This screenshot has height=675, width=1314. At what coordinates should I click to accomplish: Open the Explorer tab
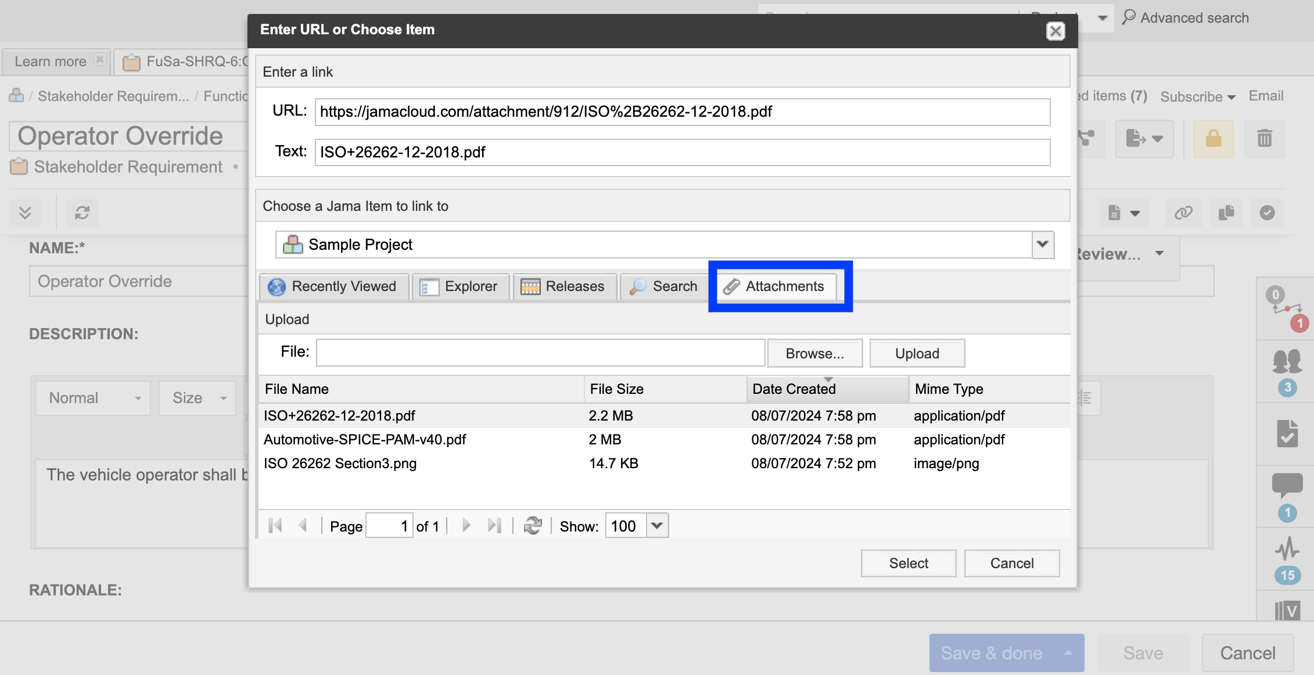pos(460,286)
